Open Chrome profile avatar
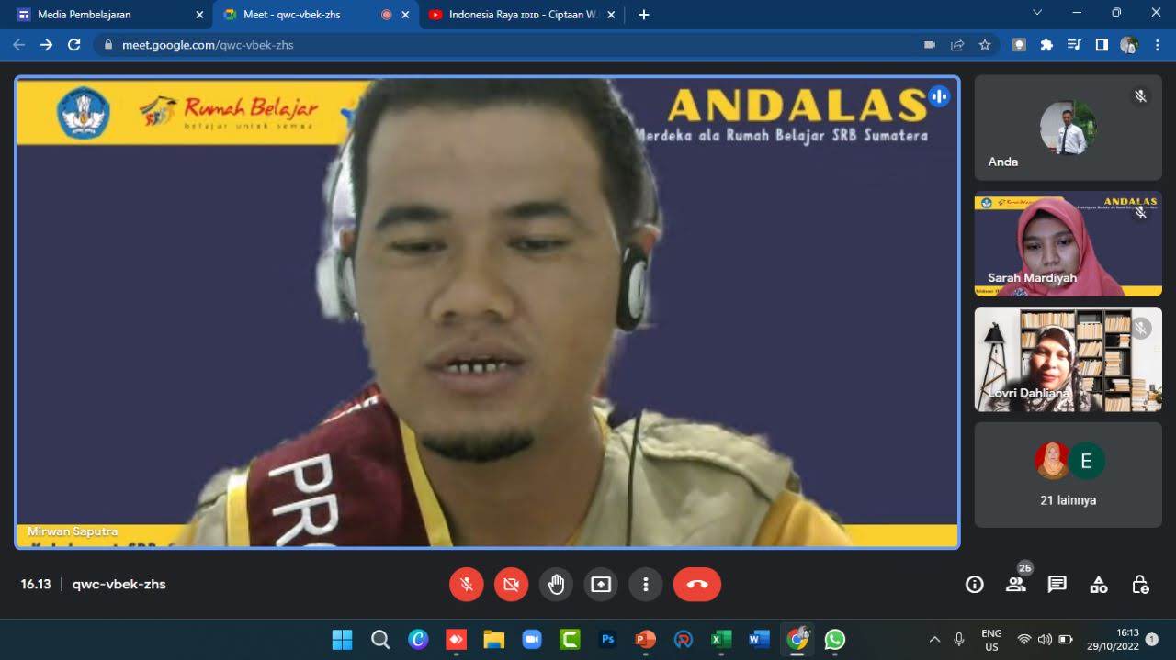Screen dimensions: 1176x660 pos(1129,44)
